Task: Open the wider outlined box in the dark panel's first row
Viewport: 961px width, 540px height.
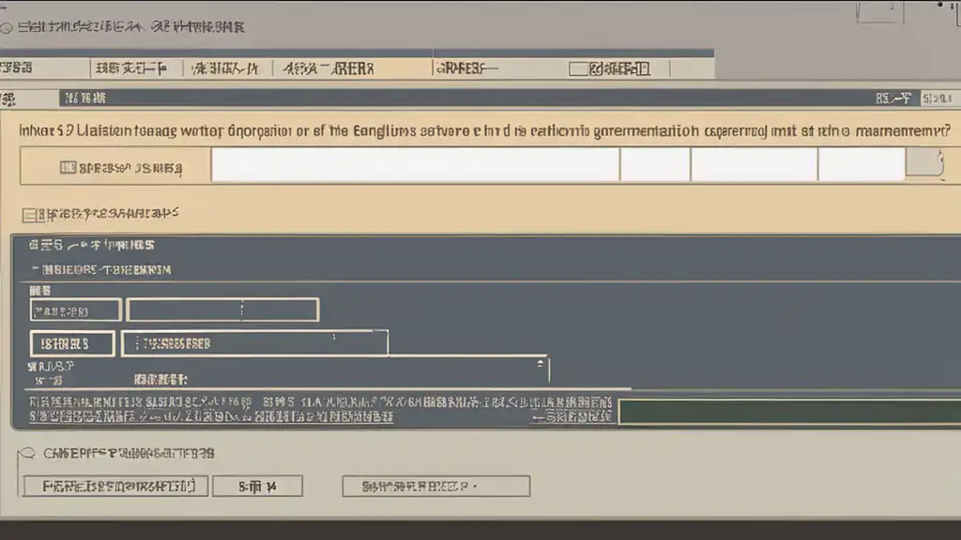Action: (222, 310)
